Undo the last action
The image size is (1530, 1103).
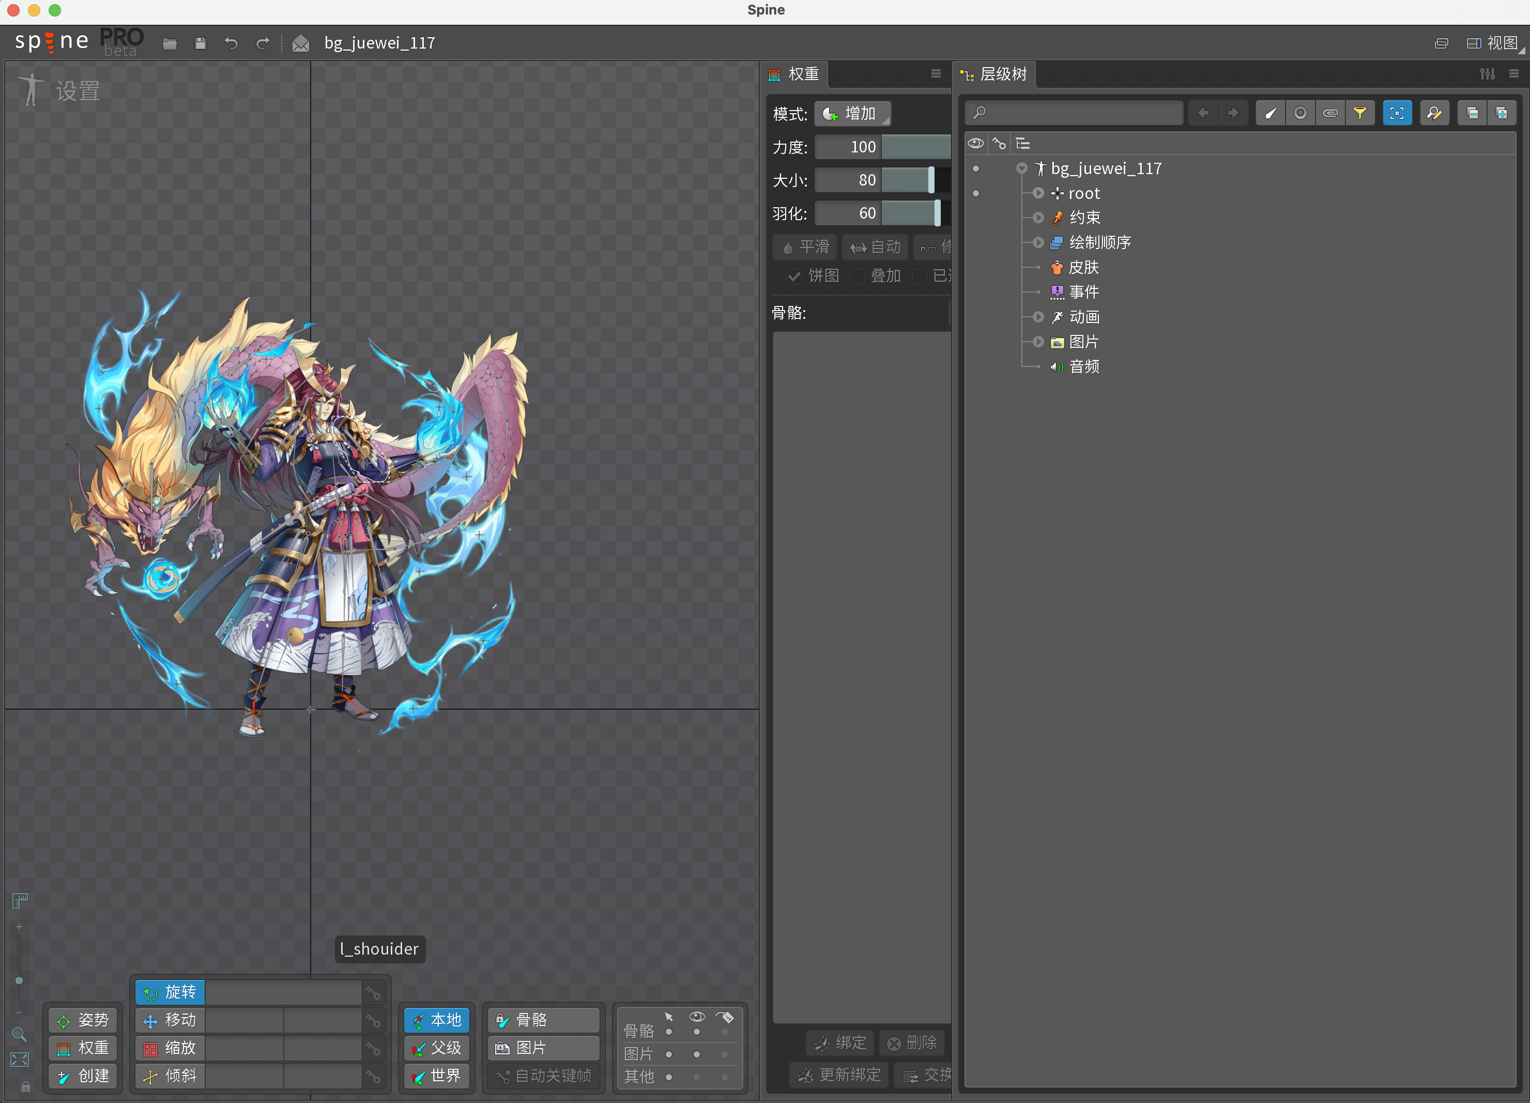pyautogui.click(x=232, y=44)
